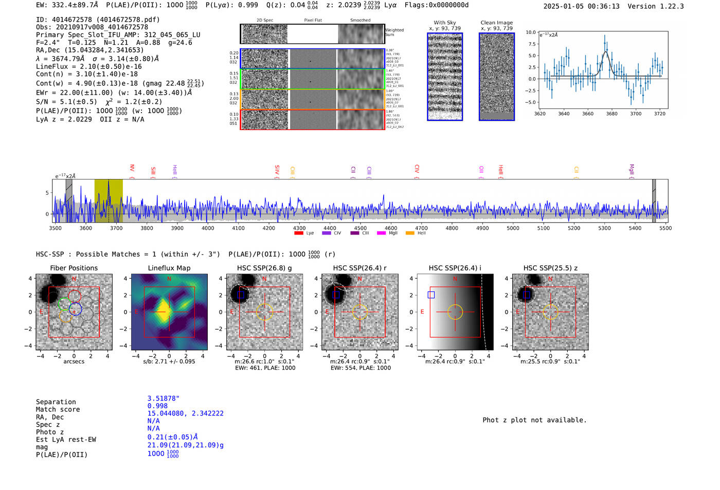This screenshot has height=490, width=720.
Task: Click the Match score value 0.998
Action: coord(157,406)
